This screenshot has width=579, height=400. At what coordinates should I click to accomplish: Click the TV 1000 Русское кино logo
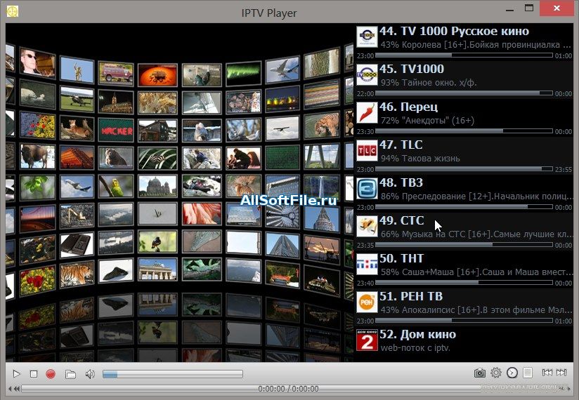(x=367, y=37)
